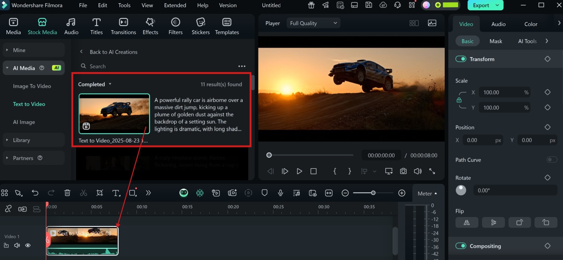This screenshot has width=563, height=260.
Task: Open the Tools menu
Action: pyautogui.click(x=124, y=5)
